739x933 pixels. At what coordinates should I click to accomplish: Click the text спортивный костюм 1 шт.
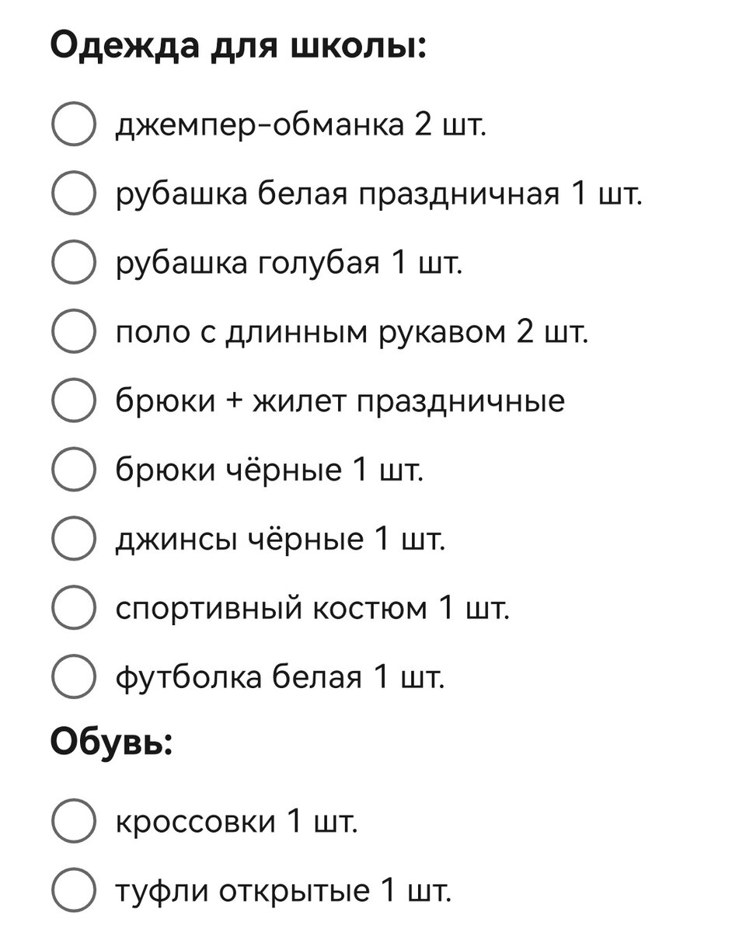[312, 608]
